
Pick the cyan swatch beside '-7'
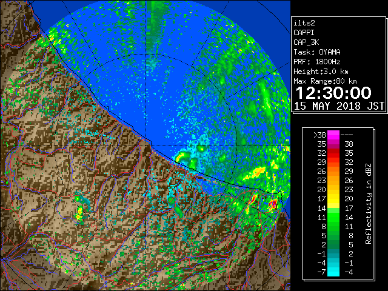click(x=333, y=272)
